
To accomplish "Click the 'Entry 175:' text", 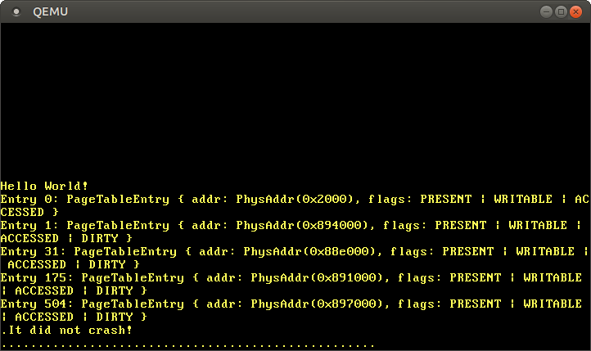I will click(37, 277).
